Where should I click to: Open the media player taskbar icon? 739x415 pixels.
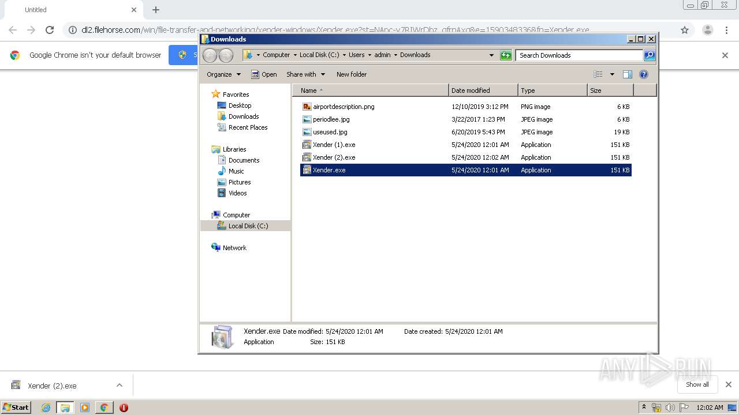[x=85, y=408]
